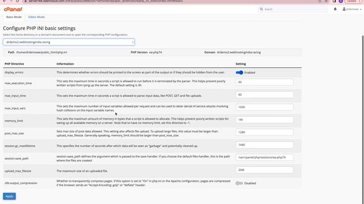
Task: Click the PHP Version ea-php74 value
Action: click(x=155, y=52)
